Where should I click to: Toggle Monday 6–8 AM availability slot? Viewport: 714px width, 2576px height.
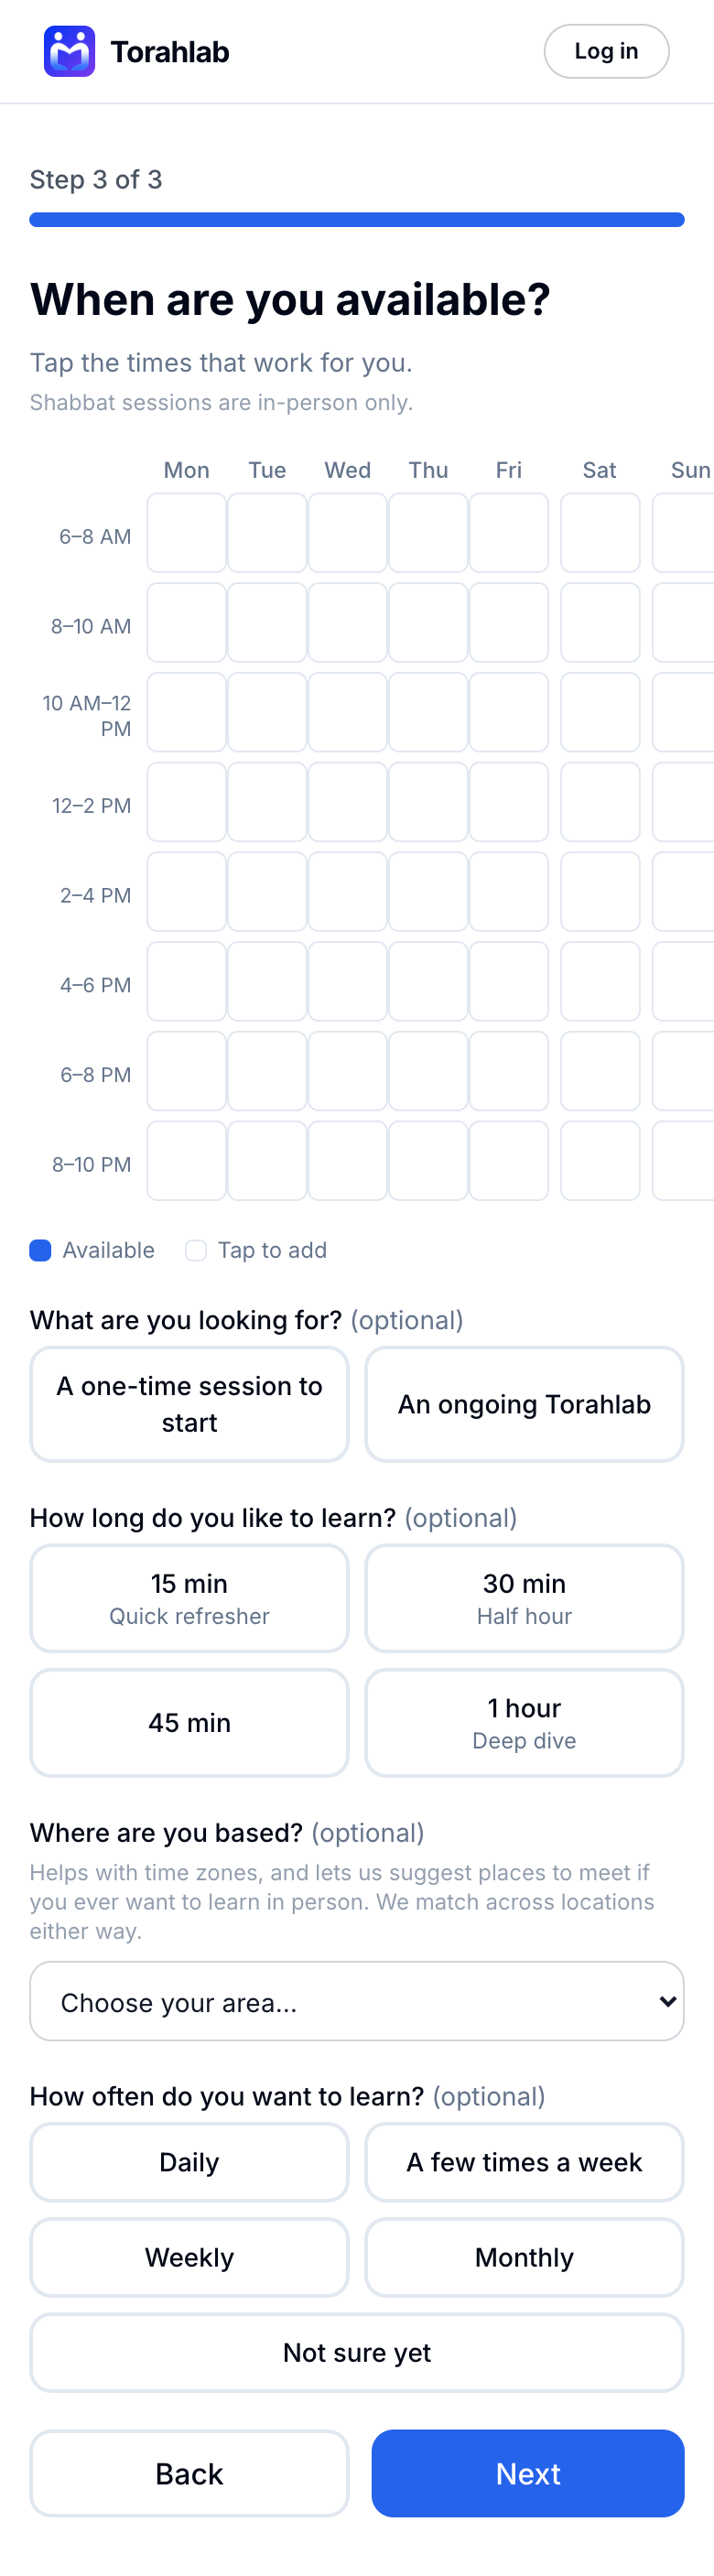[187, 532]
